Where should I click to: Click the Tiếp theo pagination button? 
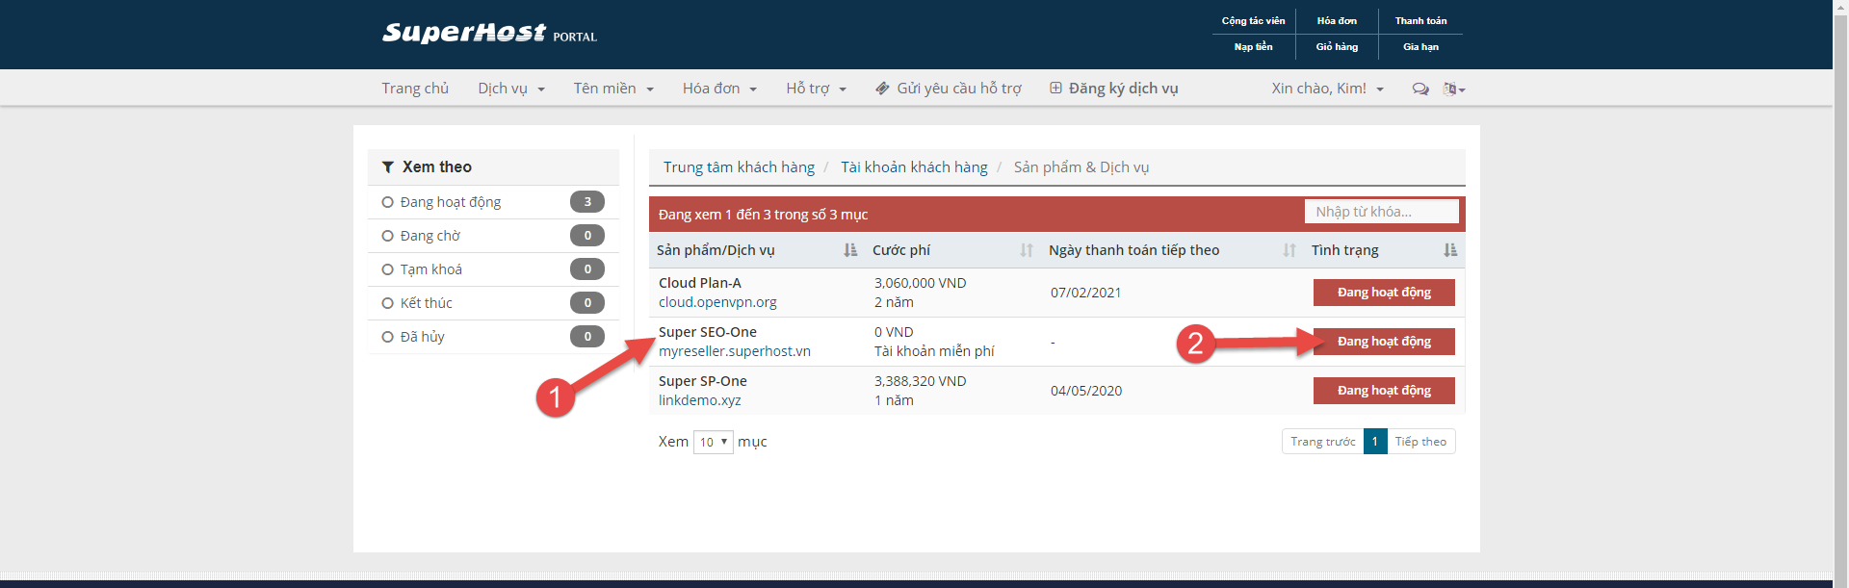click(x=1420, y=442)
